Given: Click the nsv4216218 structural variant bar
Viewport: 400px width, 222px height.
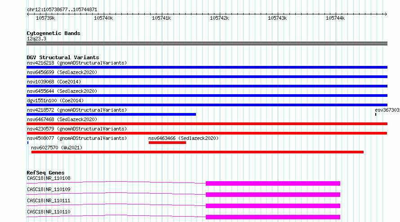Looking at the screenshot, I should [x=207, y=67].
